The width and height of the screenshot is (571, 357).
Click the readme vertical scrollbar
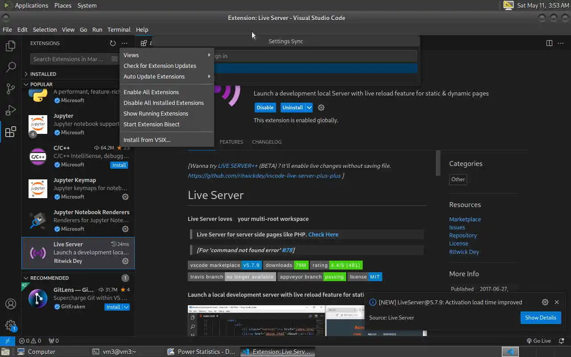[438, 163]
